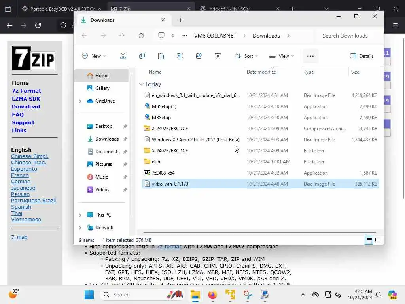Click German language link

coord(21,181)
